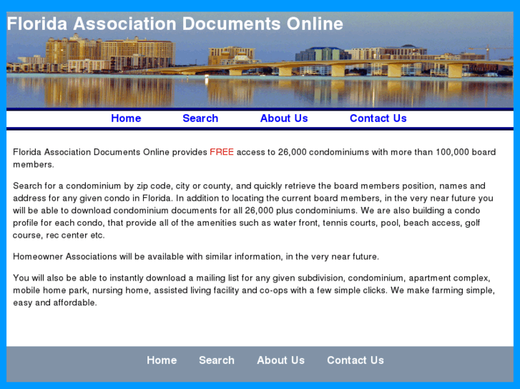Image resolution: width=520 pixels, height=389 pixels.
Task: Click the red FREE word
Action: click(x=222, y=152)
